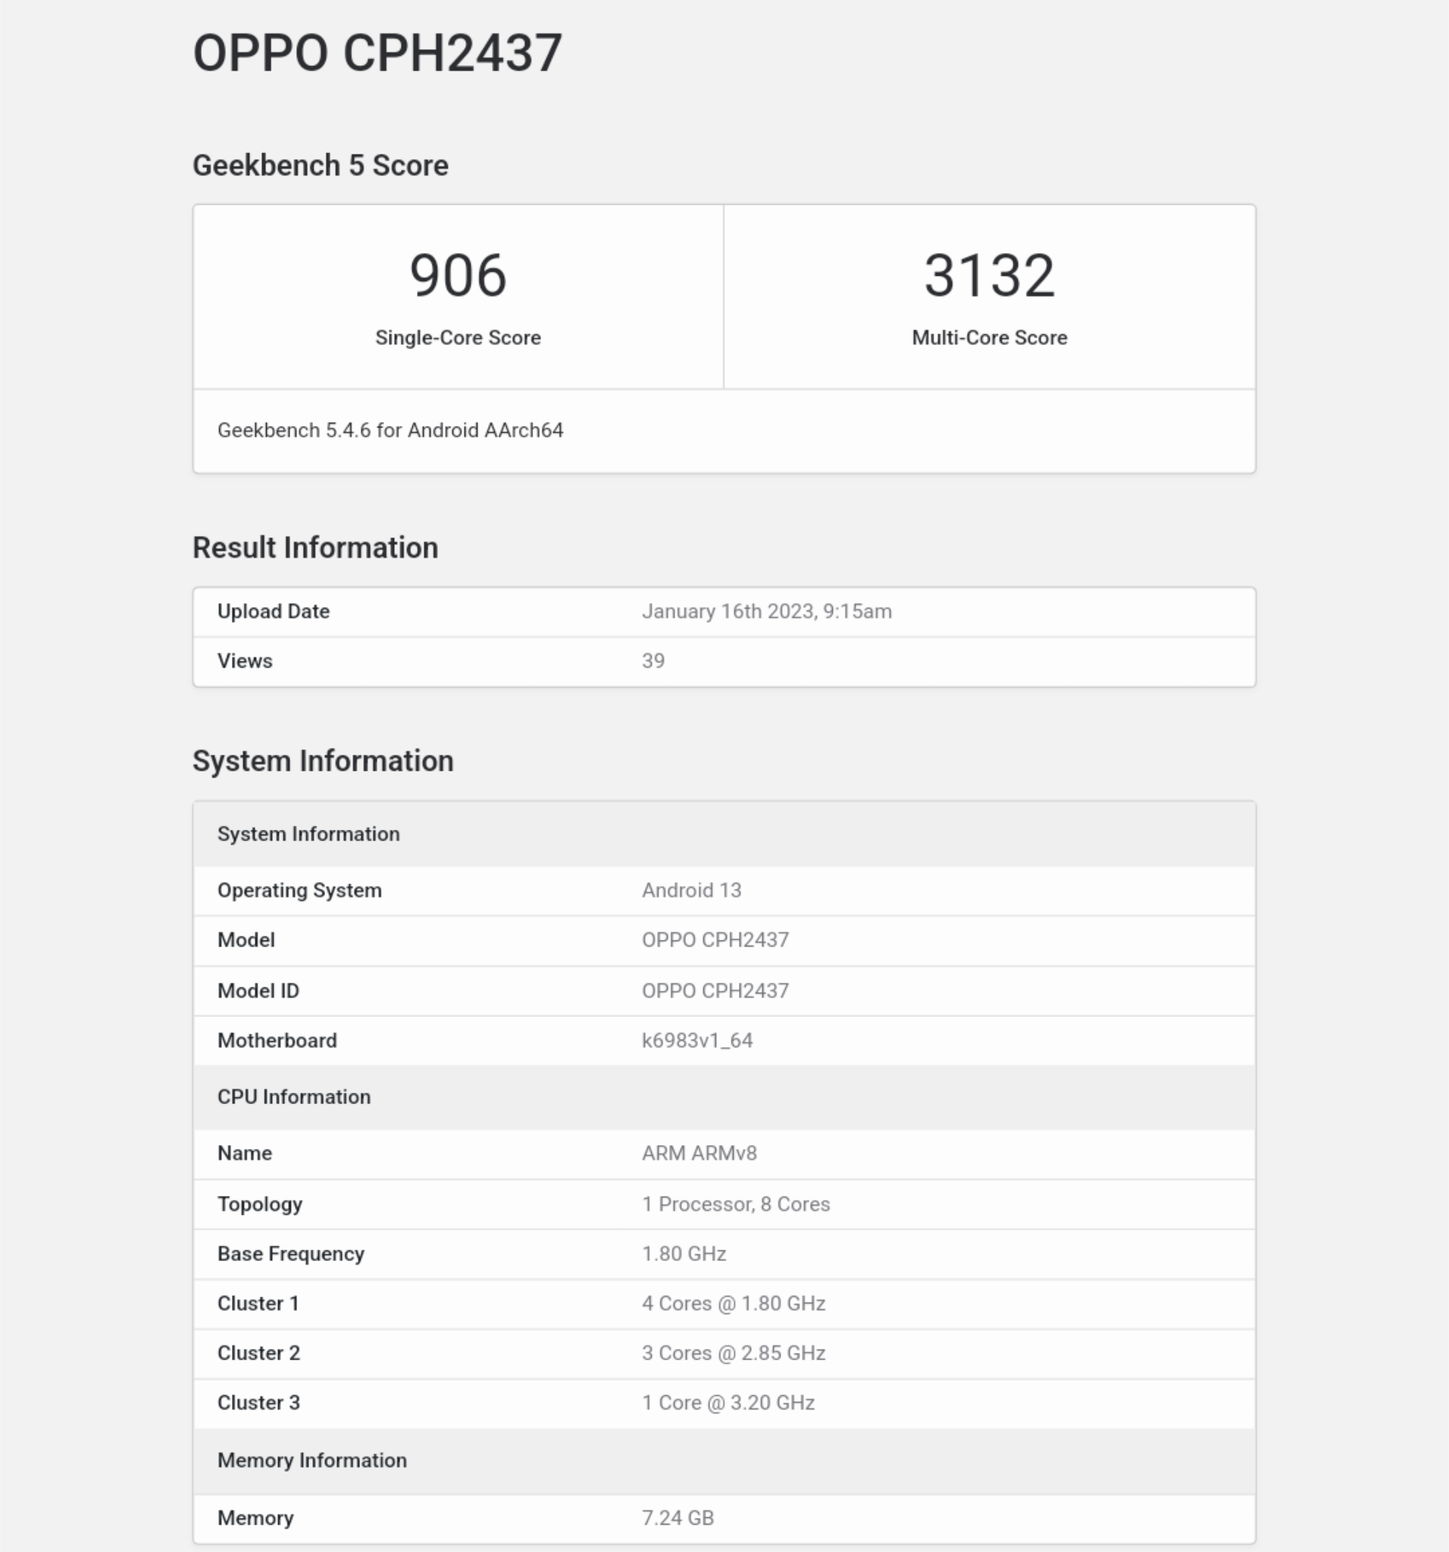1449x1552 pixels.
Task: Click the Base Frequency label
Action: tap(291, 1253)
